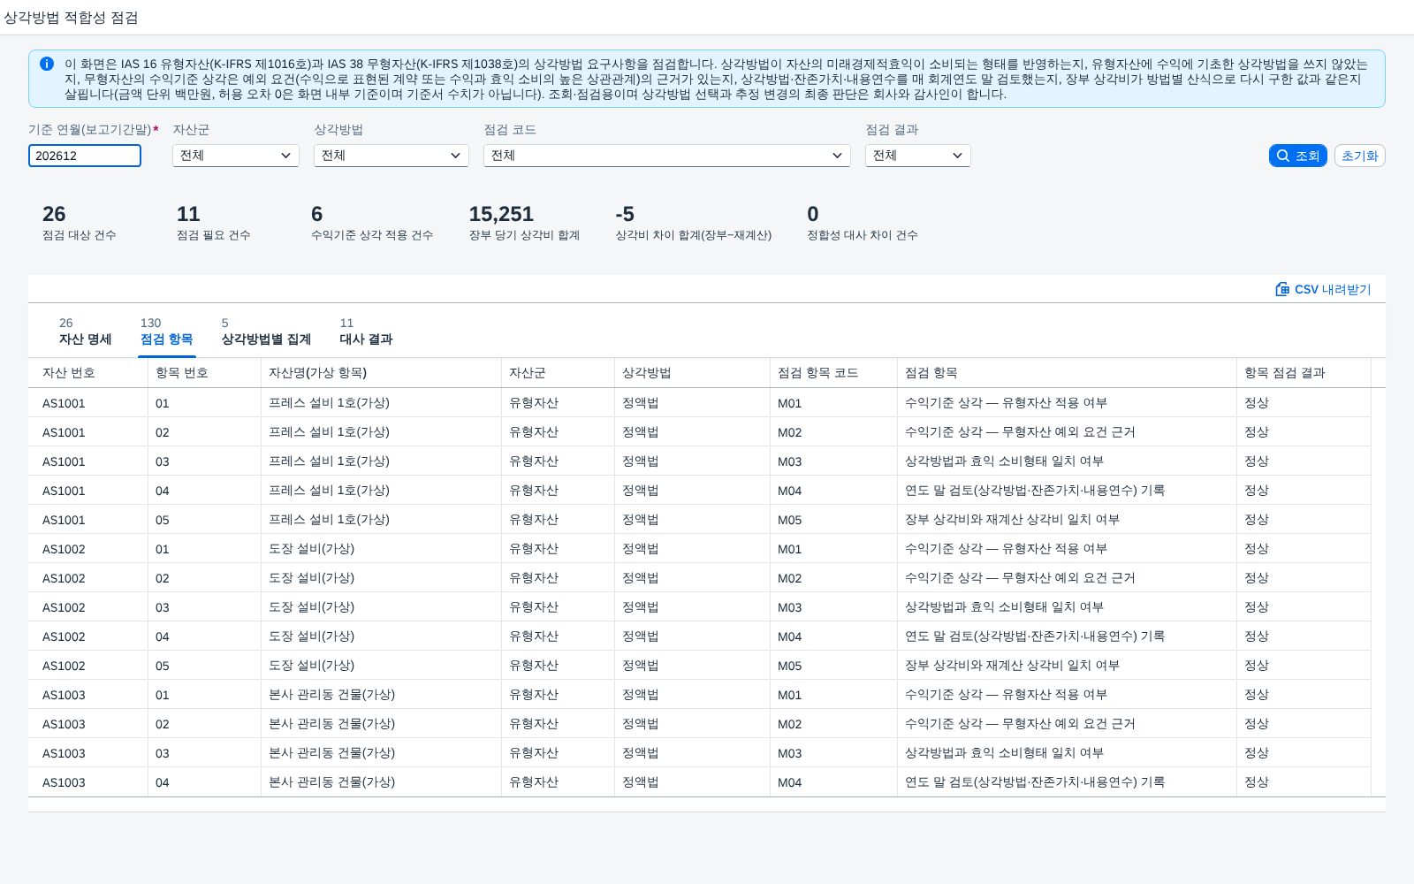Viewport: 1414px width, 884px height.
Task: Click the magnifier icon on 조회 button
Action: click(x=1283, y=156)
